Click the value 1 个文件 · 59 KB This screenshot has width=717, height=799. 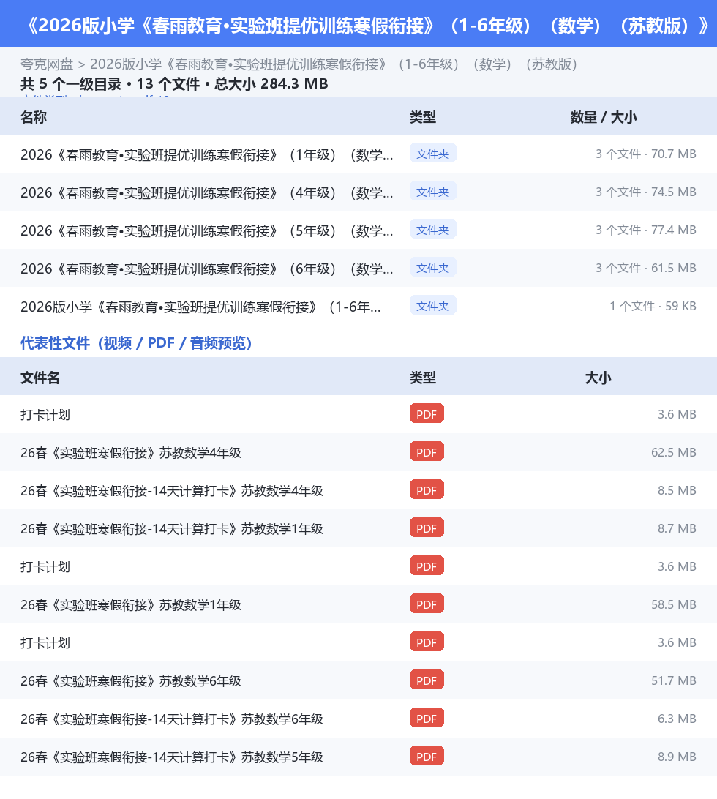click(653, 306)
